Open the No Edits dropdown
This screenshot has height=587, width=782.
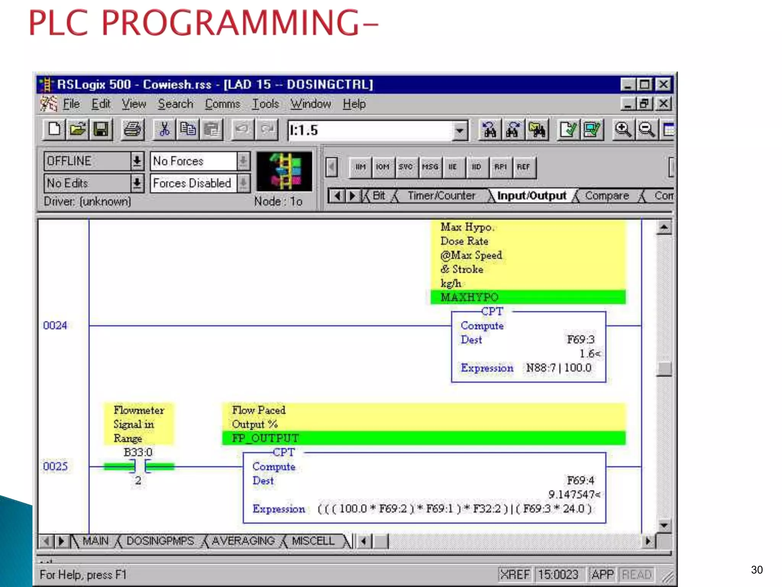(x=137, y=183)
